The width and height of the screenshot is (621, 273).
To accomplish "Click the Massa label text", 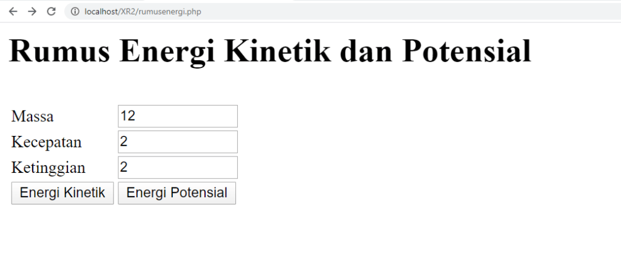I will 32,116.
